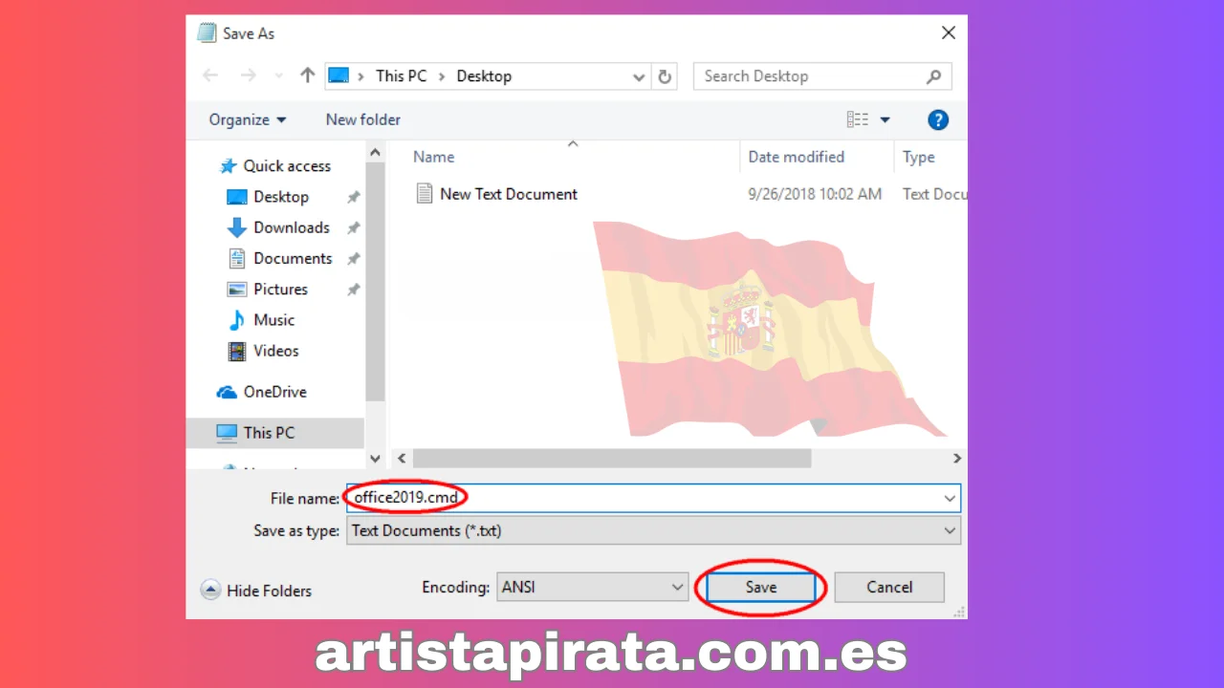Click the sidebar scroll down arrow

(x=375, y=459)
